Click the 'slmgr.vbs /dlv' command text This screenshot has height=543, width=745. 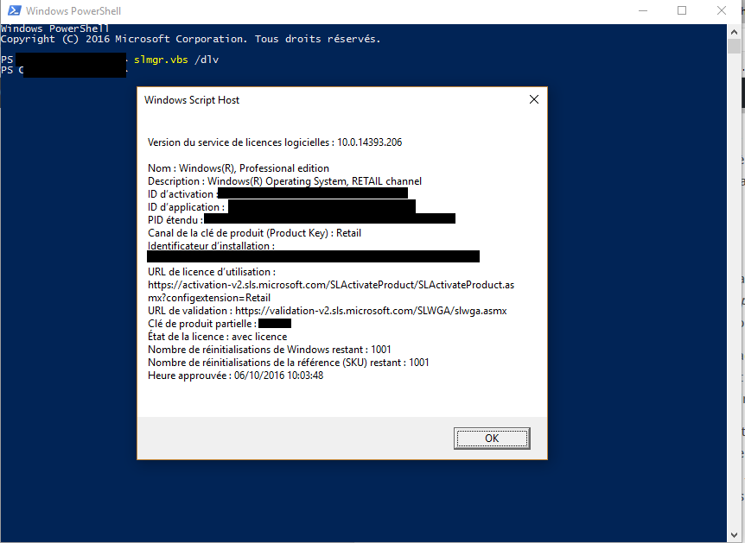pos(176,60)
